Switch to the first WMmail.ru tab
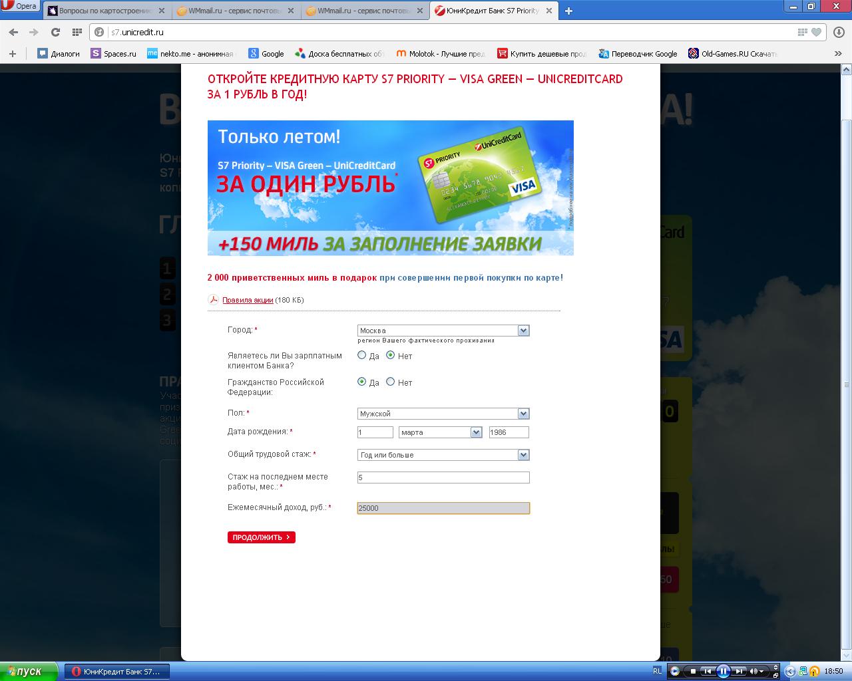 [x=235, y=11]
